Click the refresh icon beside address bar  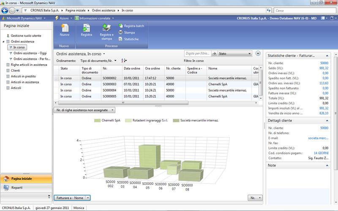(269, 10)
